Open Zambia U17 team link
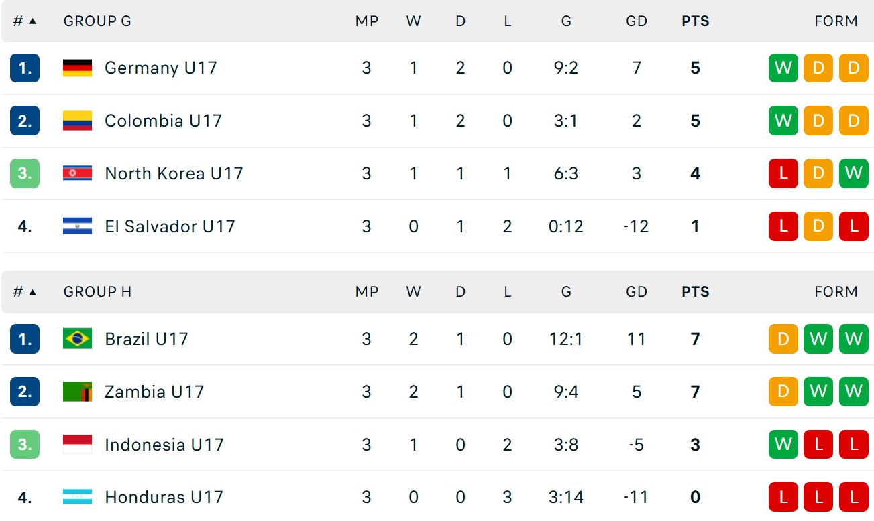874x521 pixels. click(x=154, y=392)
